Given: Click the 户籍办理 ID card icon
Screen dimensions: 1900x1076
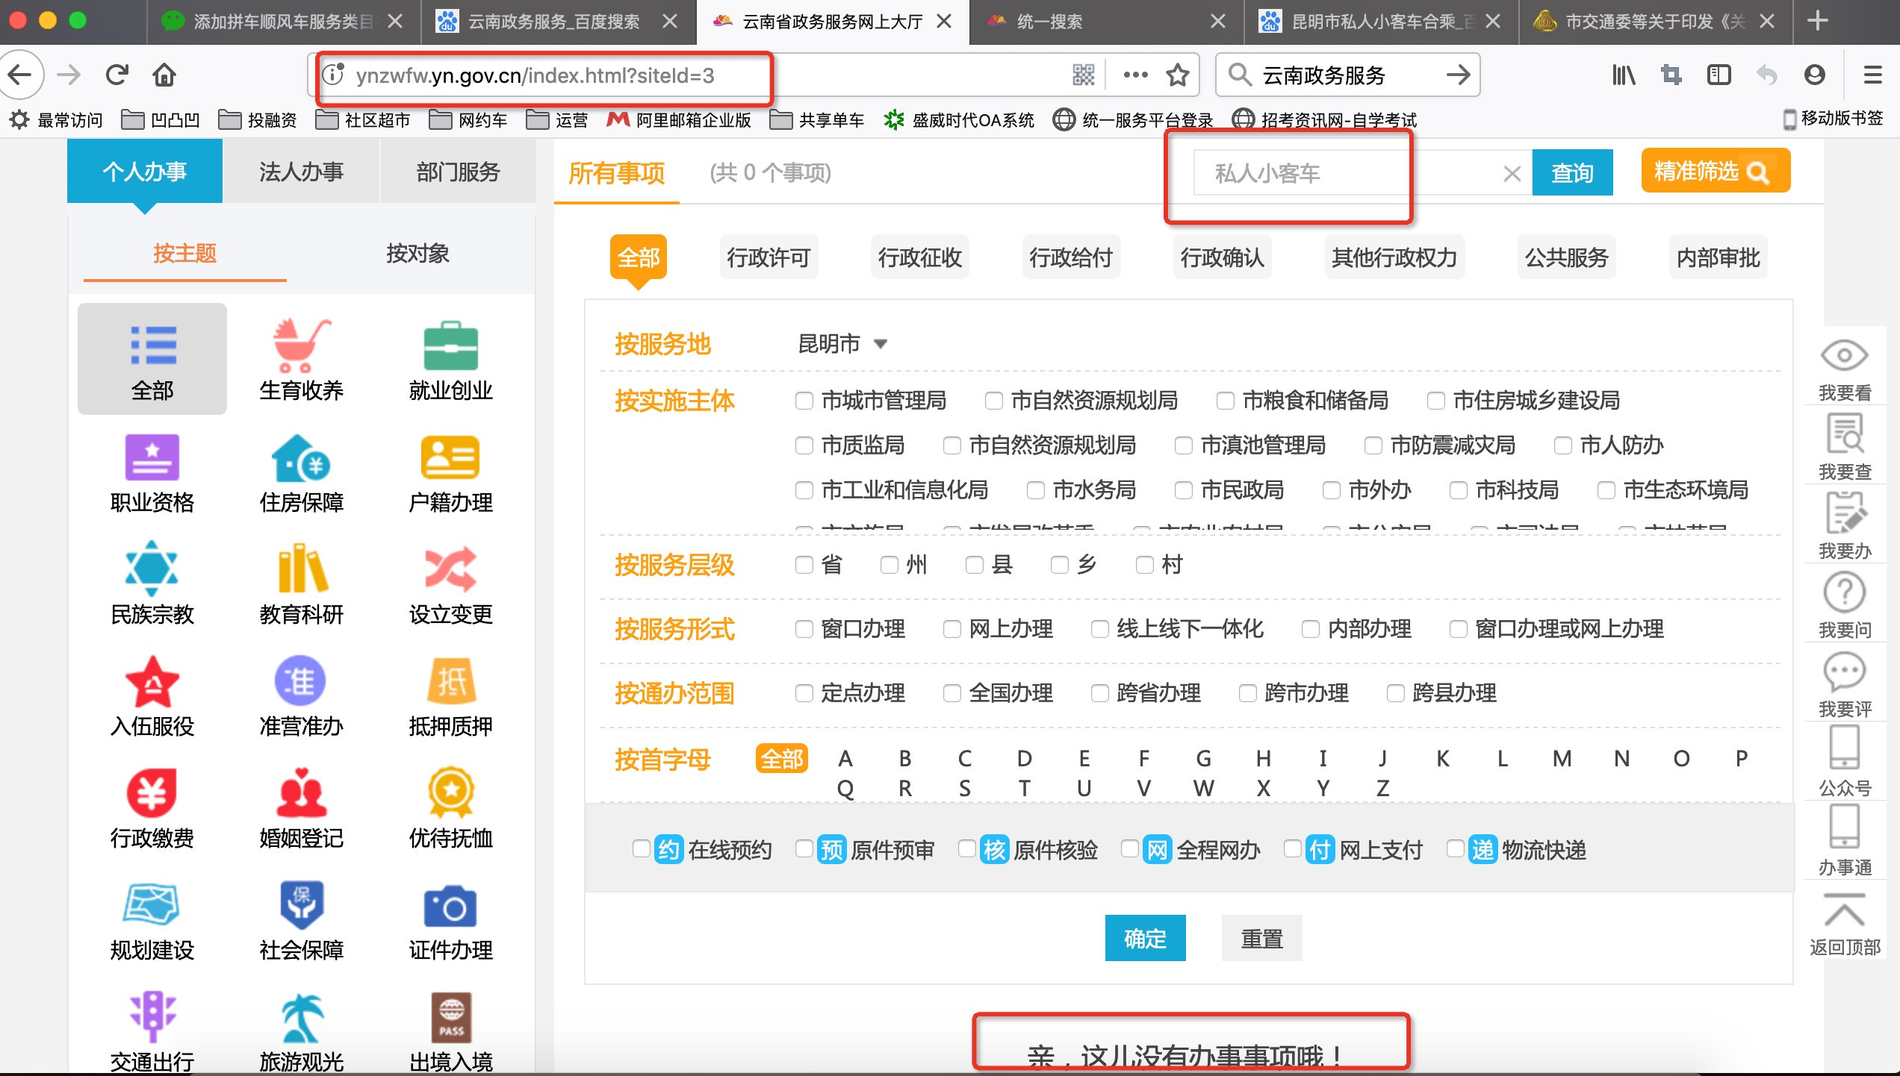Looking at the screenshot, I should click(450, 457).
